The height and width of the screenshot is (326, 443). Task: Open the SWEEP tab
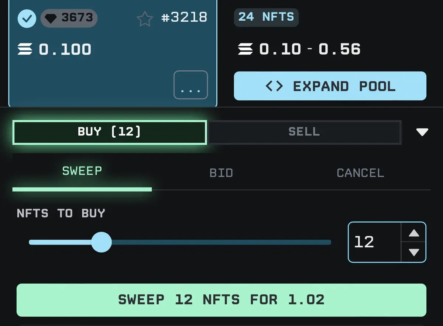point(82,172)
